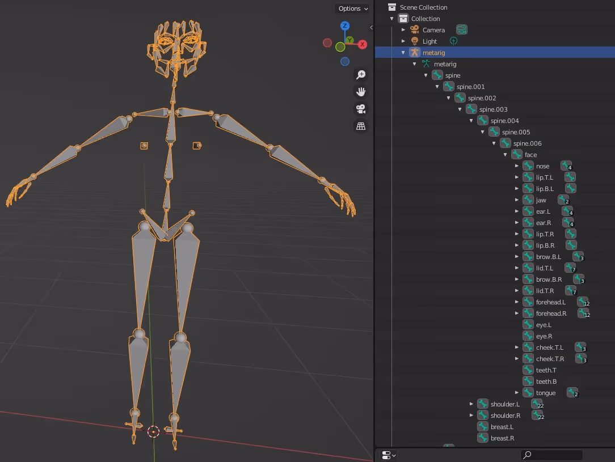Toggle the camera view icon
Image resolution: width=615 pixels, height=462 pixels.
click(360, 108)
